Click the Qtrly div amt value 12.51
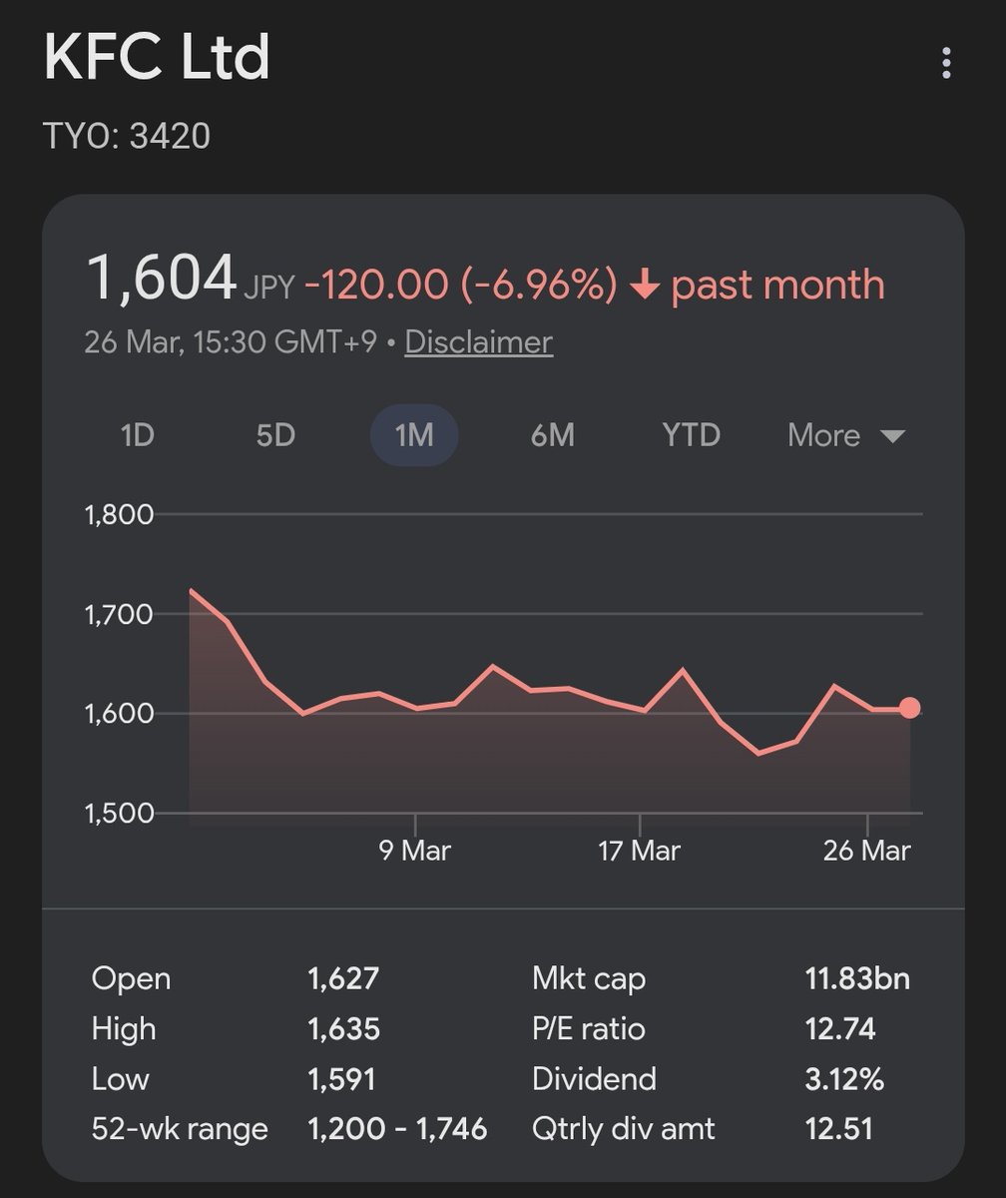The image size is (1006, 1198). point(838,1129)
